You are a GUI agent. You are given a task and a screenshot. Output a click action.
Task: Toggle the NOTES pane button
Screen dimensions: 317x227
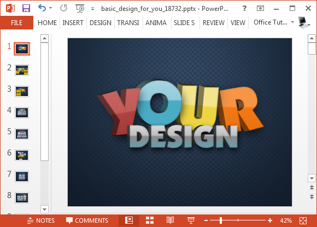tap(41, 220)
